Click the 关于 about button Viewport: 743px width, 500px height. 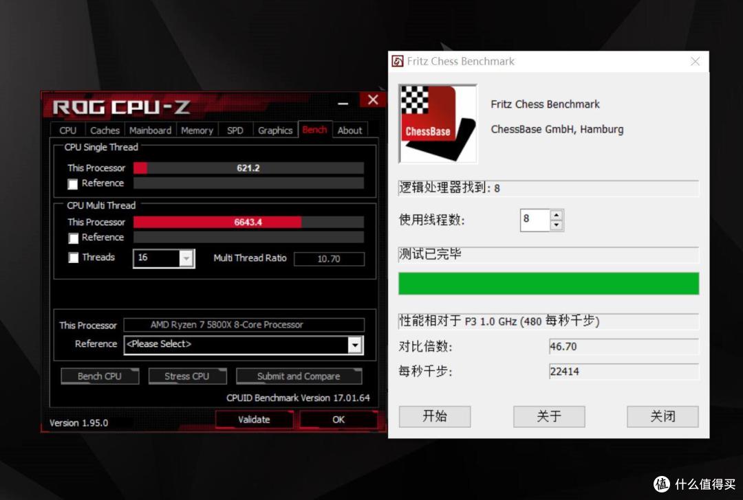549,416
